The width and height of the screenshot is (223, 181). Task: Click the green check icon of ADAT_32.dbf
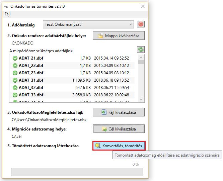(15, 88)
